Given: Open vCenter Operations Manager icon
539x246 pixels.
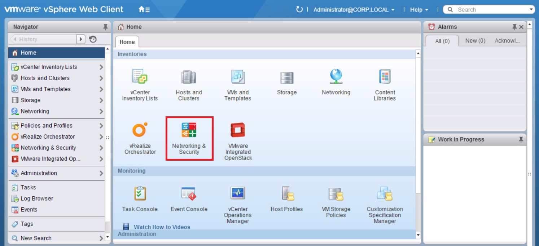Looking at the screenshot, I should (x=238, y=193).
